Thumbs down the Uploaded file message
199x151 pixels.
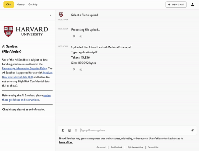[74, 70]
